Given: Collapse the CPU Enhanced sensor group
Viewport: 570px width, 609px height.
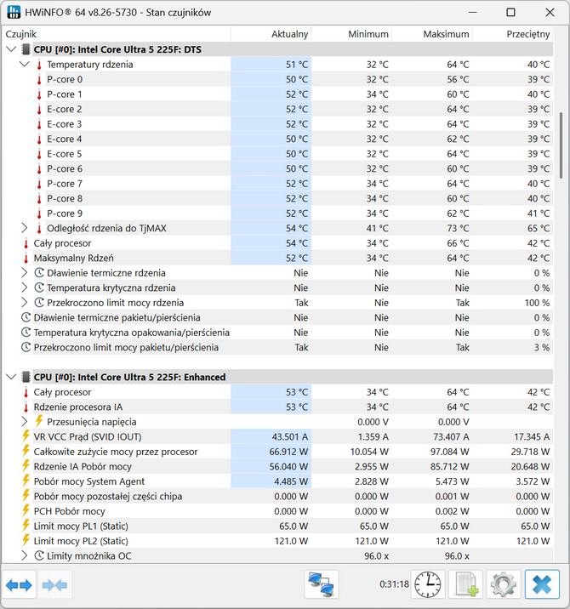Looking at the screenshot, I should coord(11,377).
